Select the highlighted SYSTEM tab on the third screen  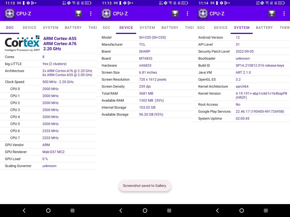coord(242,28)
